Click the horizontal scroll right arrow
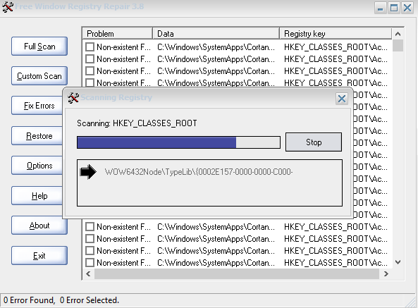The height and width of the screenshot is (308, 418). click(x=386, y=273)
